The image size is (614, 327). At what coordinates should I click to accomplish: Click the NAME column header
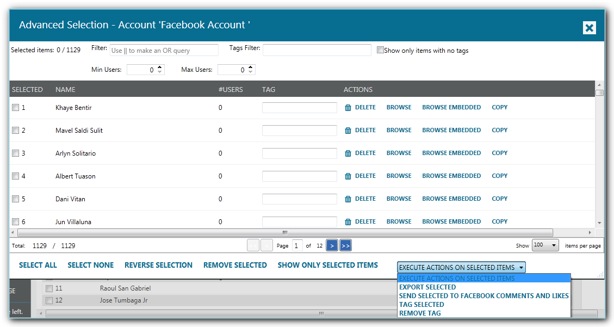coord(65,90)
